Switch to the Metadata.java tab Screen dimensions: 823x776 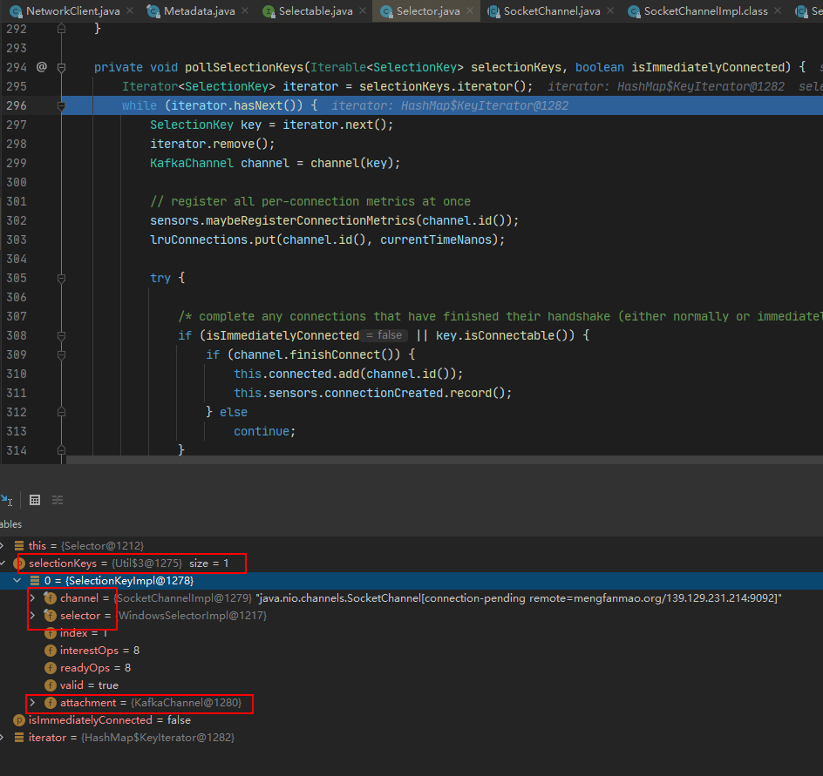[x=199, y=11]
